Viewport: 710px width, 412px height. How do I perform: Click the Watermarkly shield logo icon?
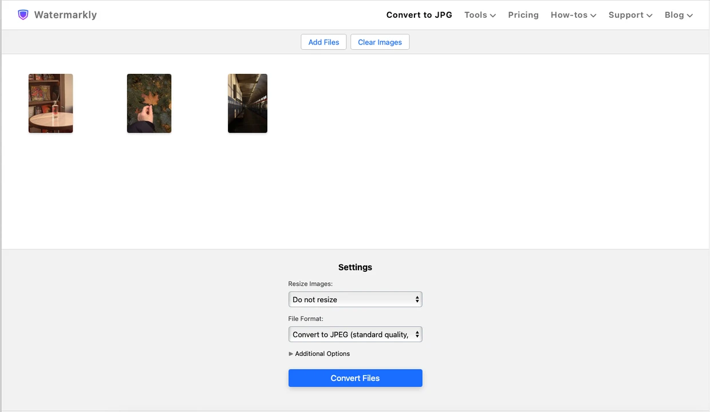pyautogui.click(x=23, y=15)
